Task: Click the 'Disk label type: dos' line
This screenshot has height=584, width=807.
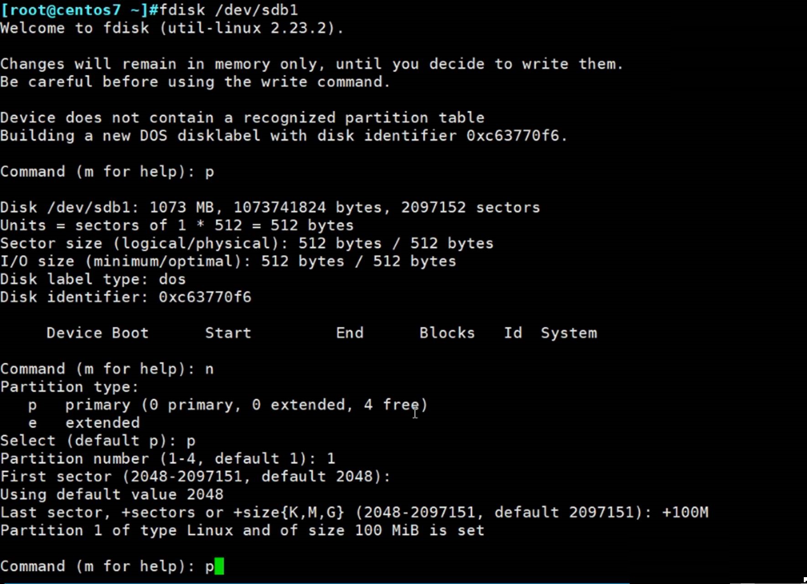Action: click(93, 279)
